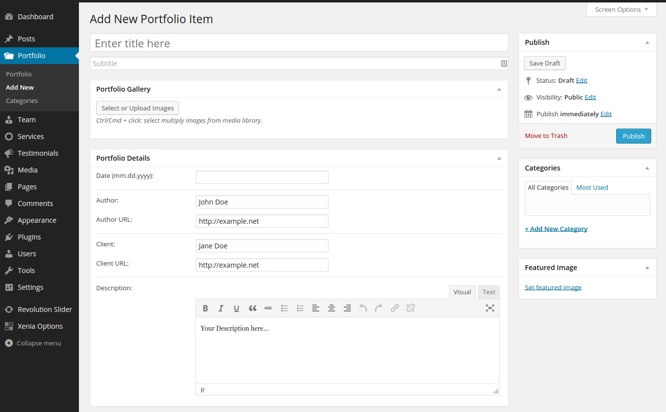
Task: Apply strikethrough (ABC) formatting
Action: coord(268,308)
